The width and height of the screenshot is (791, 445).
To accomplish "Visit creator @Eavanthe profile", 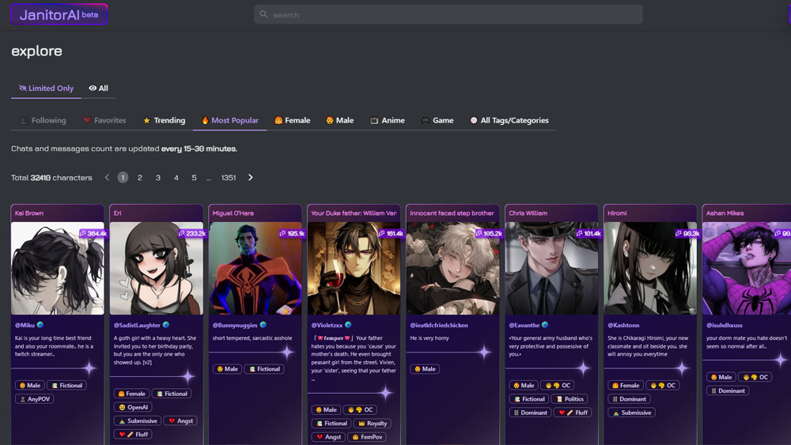I will pyautogui.click(x=524, y=325).
